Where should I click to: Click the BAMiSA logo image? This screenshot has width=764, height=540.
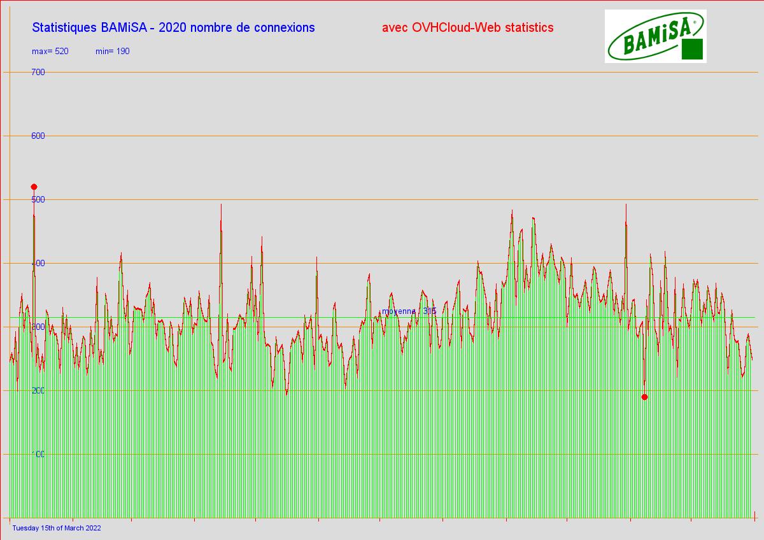pos(655,36)
